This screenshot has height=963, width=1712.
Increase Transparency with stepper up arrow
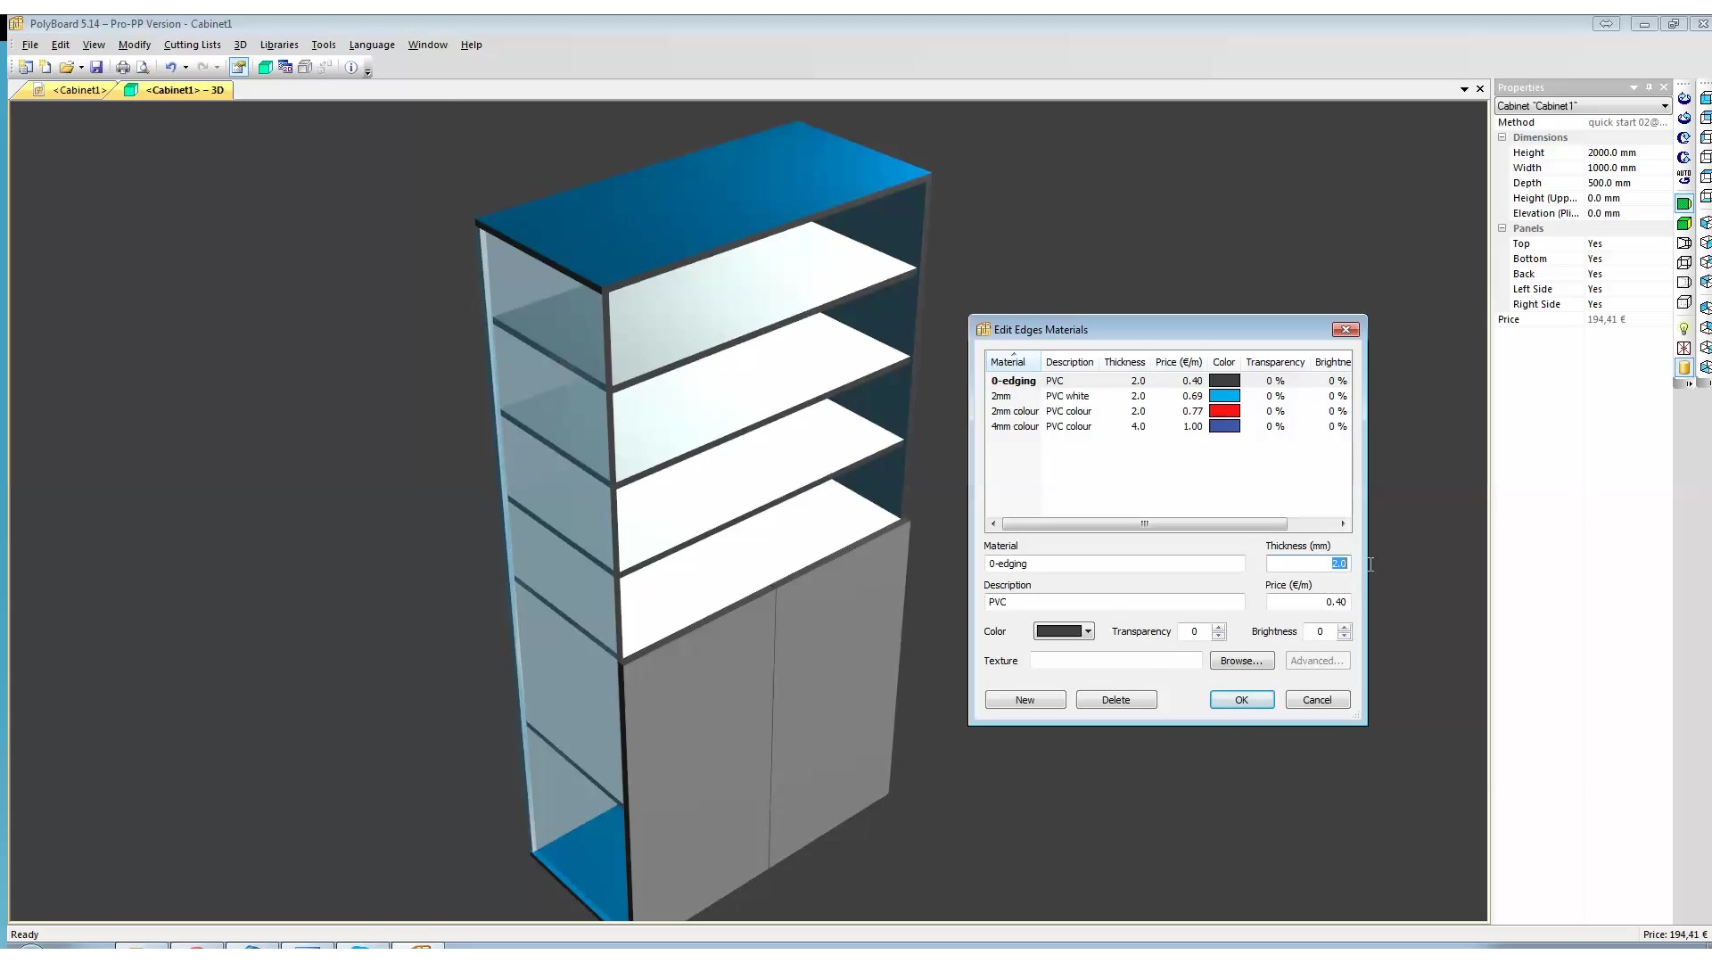(1219, 627)
